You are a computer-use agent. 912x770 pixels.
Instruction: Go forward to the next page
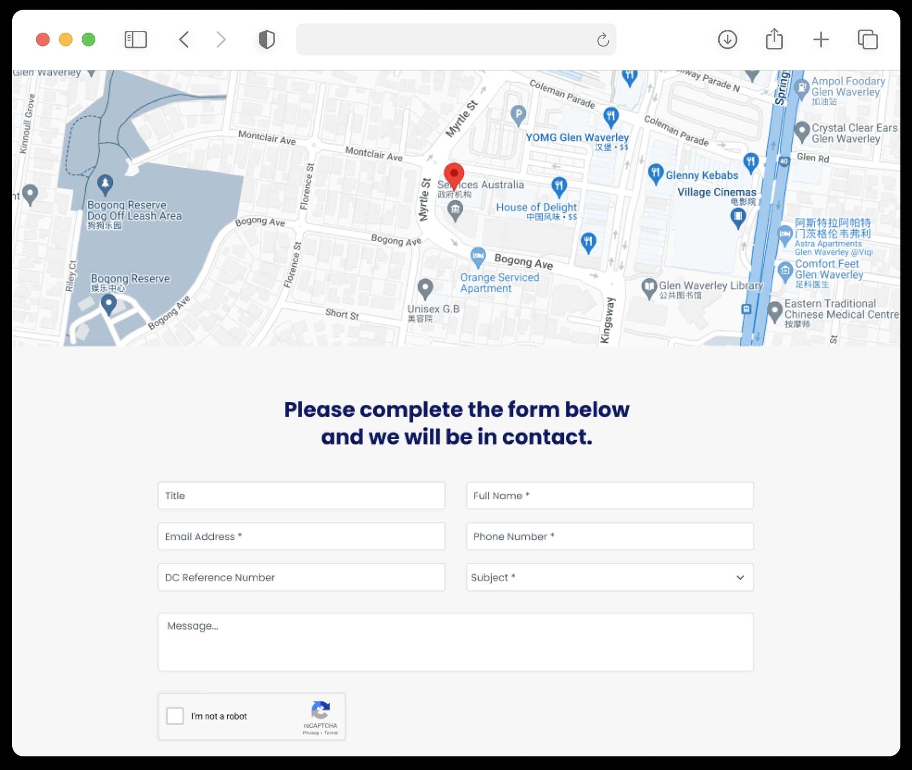pyautogui.click(x=221, y=39)
